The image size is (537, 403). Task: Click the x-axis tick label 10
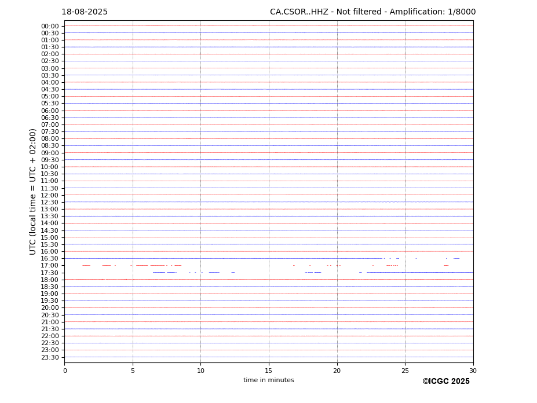[200, 371]
